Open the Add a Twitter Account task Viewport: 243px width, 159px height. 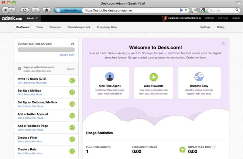[46, 116]
